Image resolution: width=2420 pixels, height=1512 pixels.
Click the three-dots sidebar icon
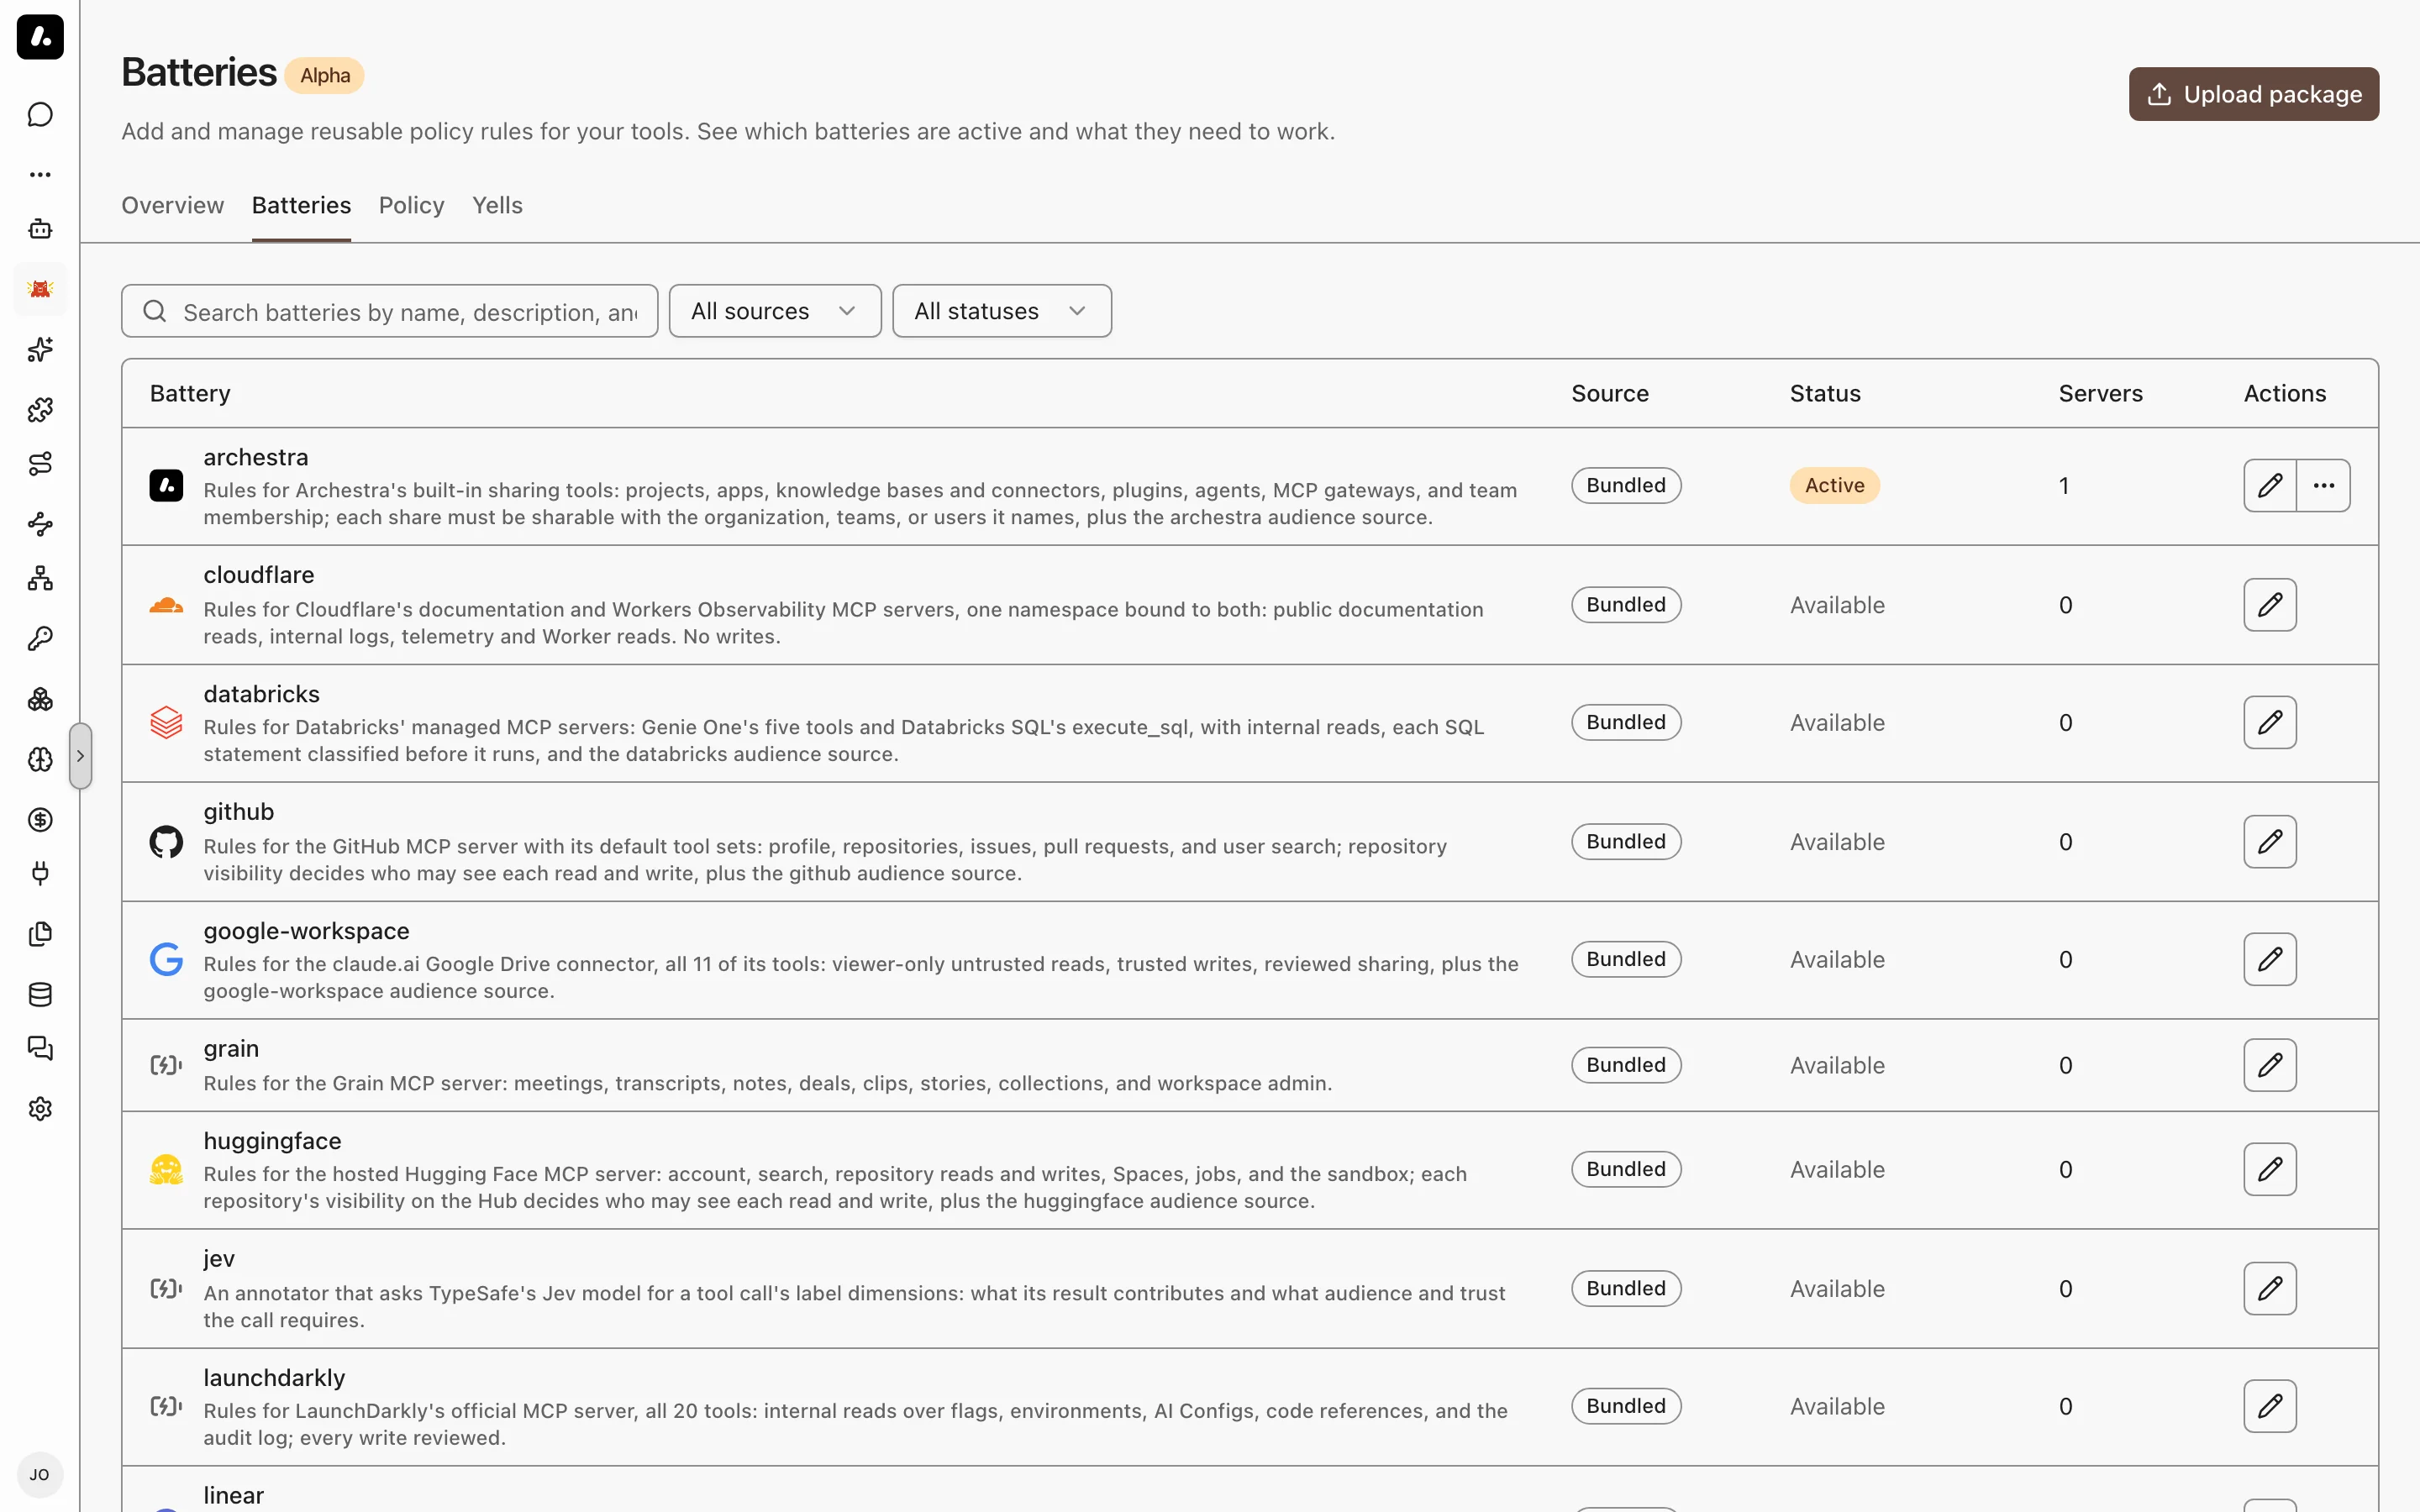click(40, 174)
